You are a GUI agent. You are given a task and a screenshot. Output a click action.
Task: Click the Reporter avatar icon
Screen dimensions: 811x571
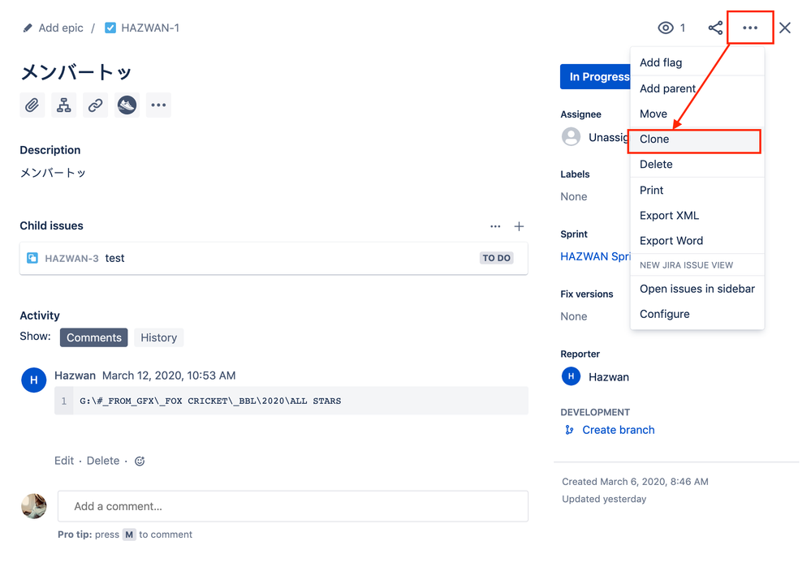click(571, 376)
